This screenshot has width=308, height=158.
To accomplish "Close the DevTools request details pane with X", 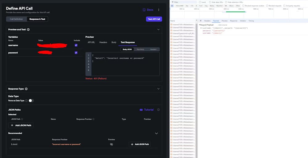I will (201, 21).
